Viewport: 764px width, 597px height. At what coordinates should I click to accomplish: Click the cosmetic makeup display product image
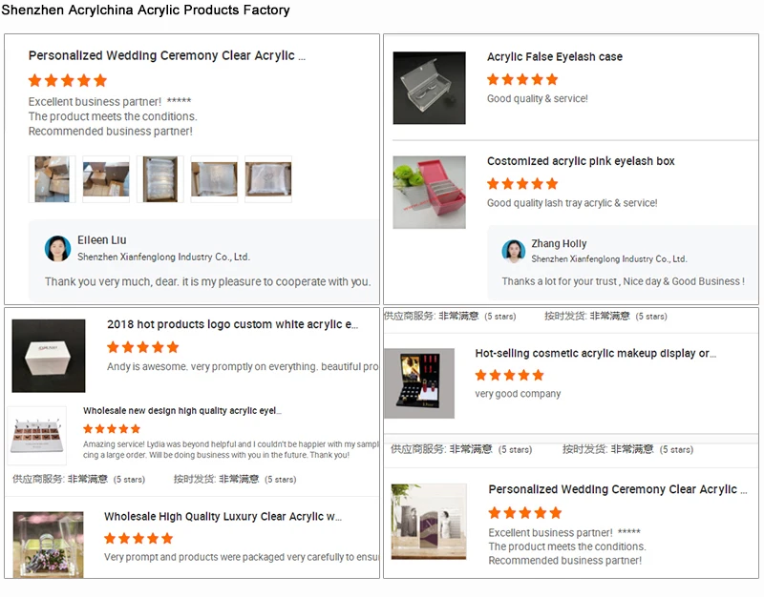pos(419,383)
